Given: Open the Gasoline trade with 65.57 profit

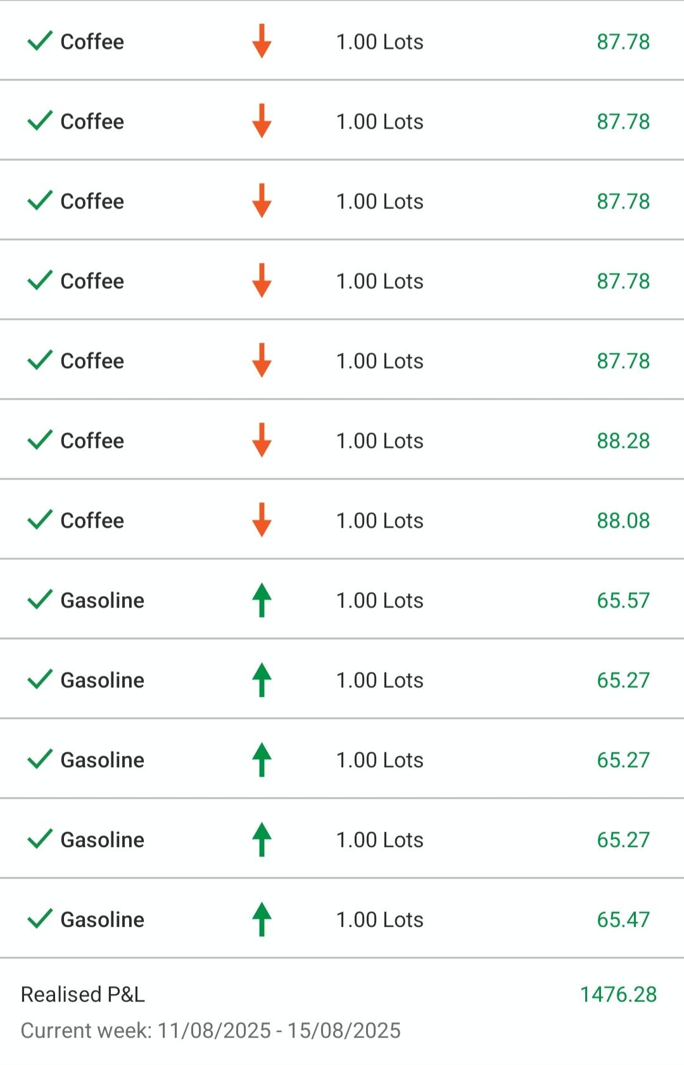Looking at the screenshot, I should [x=103, y=600].
